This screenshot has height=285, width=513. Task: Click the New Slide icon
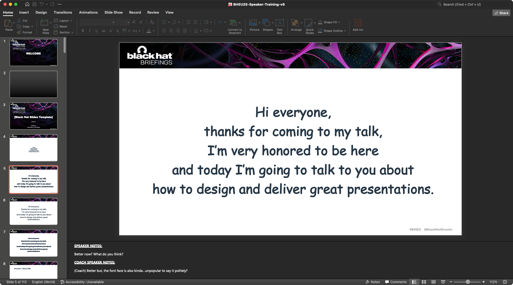tap(44, 23)
